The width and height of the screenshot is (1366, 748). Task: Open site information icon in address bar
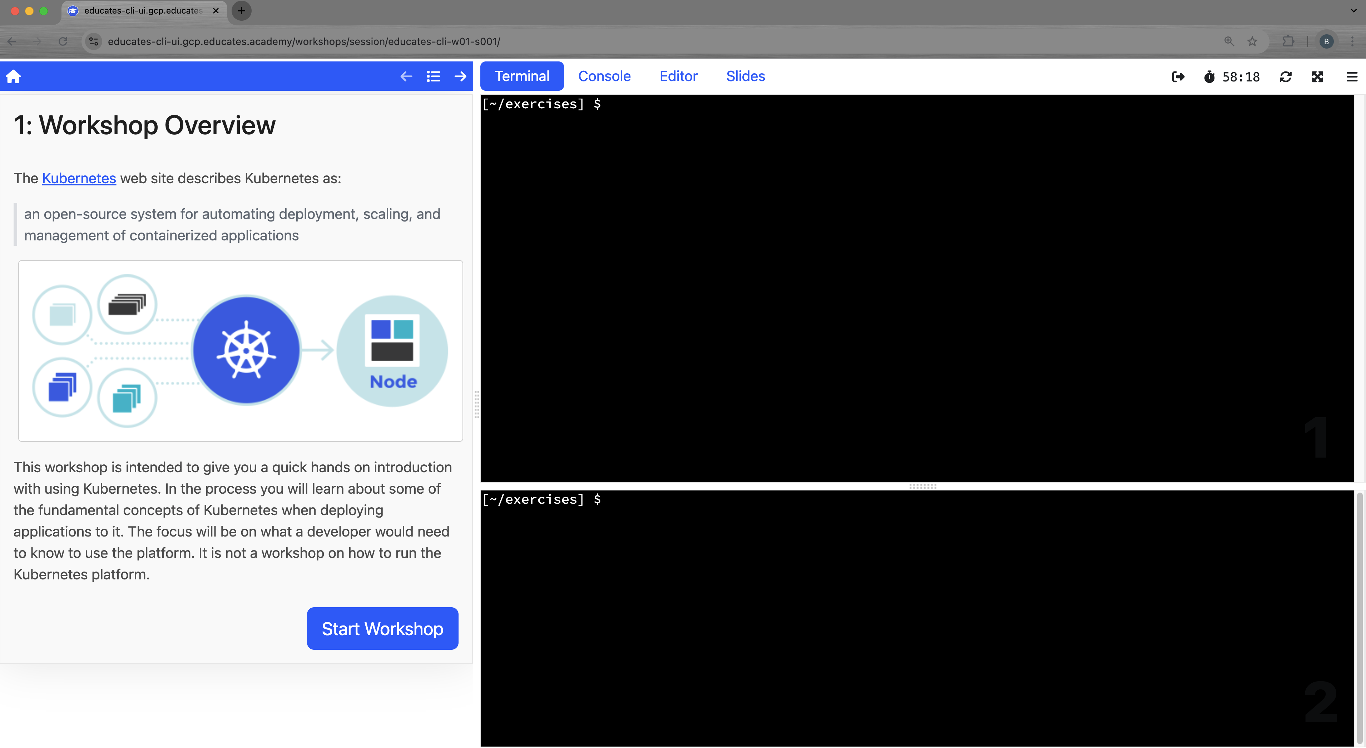click(93, 41)
